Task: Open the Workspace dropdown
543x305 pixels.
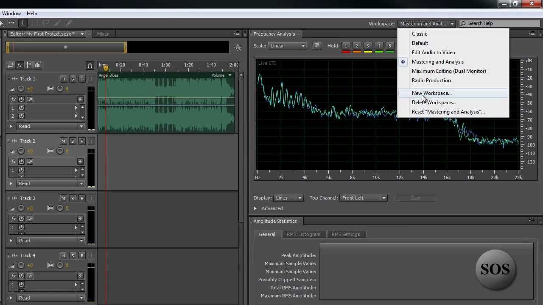Action: pyautogui.click(x=426, y=24)
